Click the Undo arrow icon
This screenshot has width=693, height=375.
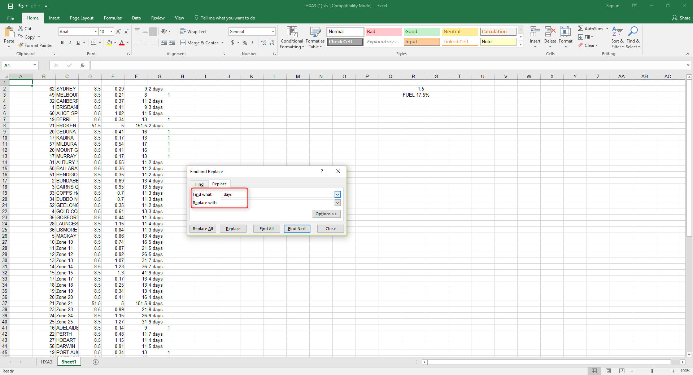[21, 6]
